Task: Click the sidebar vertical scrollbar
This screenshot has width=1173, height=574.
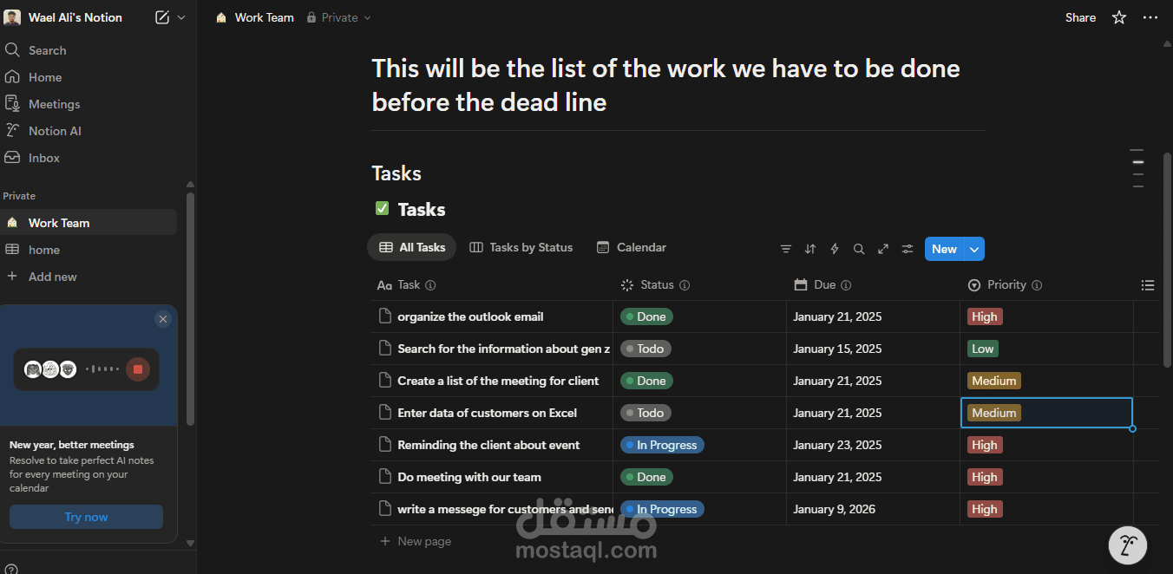Action: pyautogui.click(x=190, y=308)
